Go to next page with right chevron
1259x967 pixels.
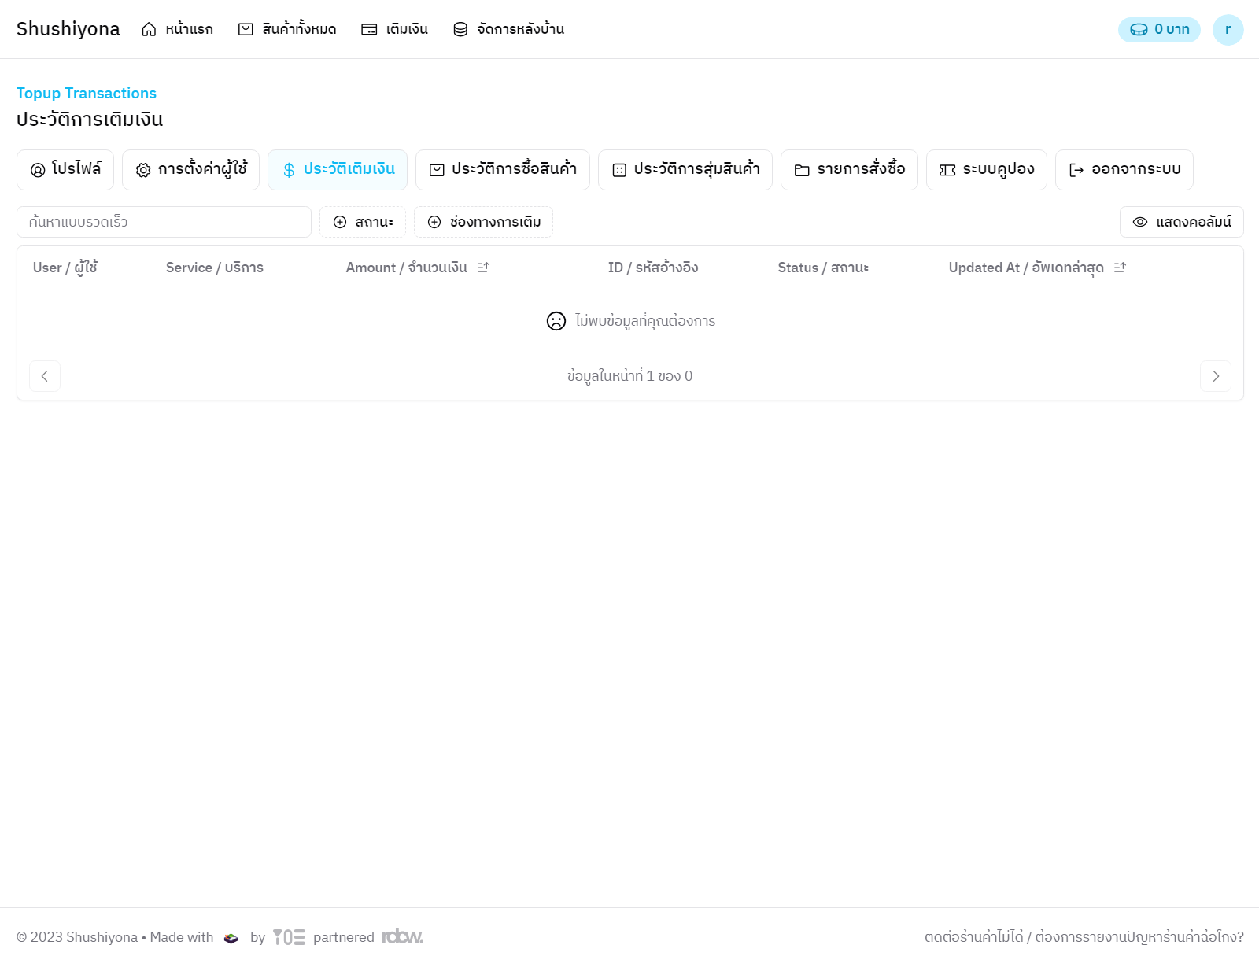[1215, 376]
